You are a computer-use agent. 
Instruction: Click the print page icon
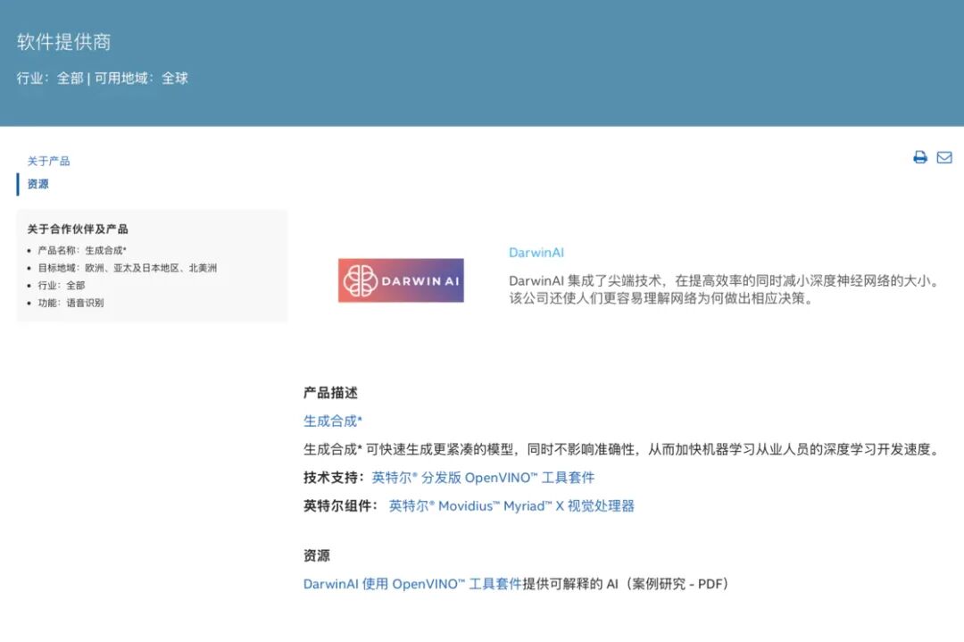click(x=919, y=157)
